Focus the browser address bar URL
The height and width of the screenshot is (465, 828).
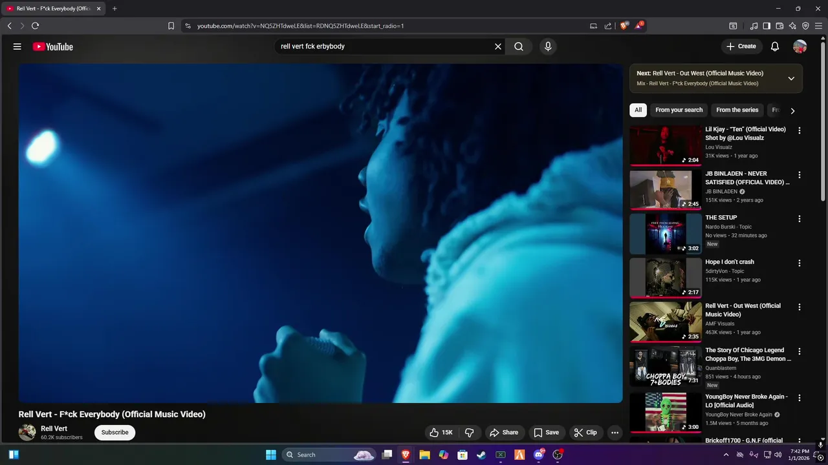[300, 26]
